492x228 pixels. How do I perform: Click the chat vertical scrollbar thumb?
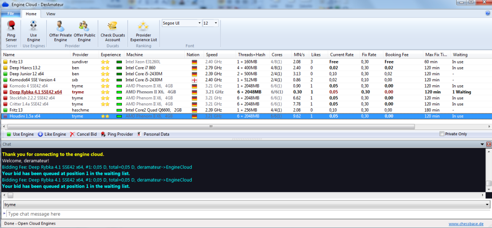coord(489,184)
